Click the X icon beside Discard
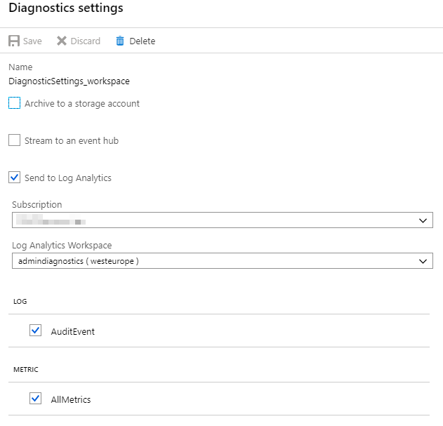 [62, 41]
